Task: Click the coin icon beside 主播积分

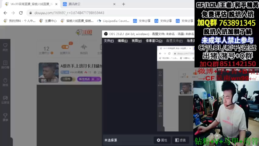Action: pos(52,53)
